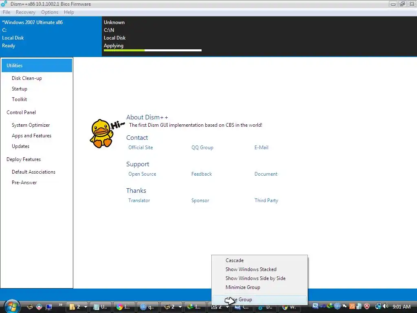This screenshot has width=417, height=313.
Task: Click the Dism++ gear icon in title bar
Action: pos(4,4)
